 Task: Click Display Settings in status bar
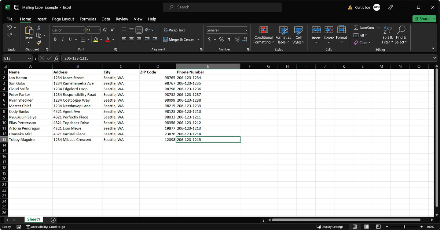coord(330,227)
